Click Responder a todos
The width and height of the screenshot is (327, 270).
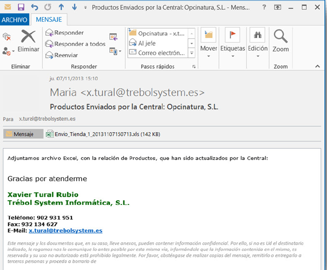point(75,44)
